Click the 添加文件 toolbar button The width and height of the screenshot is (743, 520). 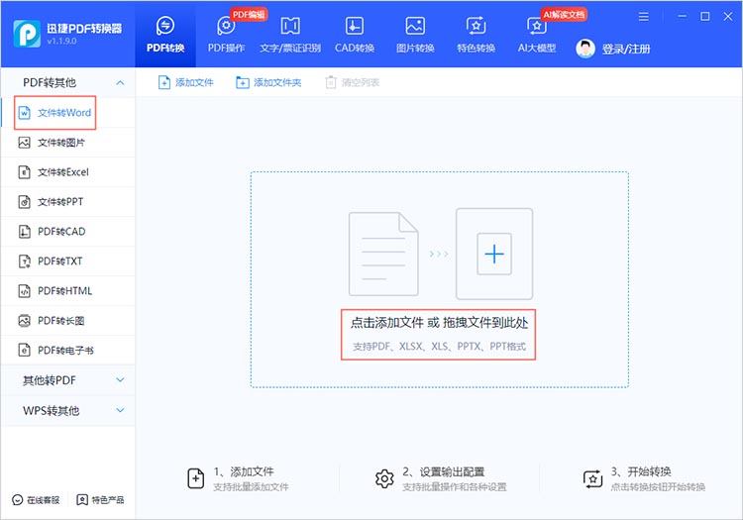point(185,83)
